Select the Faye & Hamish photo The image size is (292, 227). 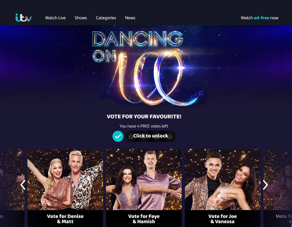click(144, 179)
